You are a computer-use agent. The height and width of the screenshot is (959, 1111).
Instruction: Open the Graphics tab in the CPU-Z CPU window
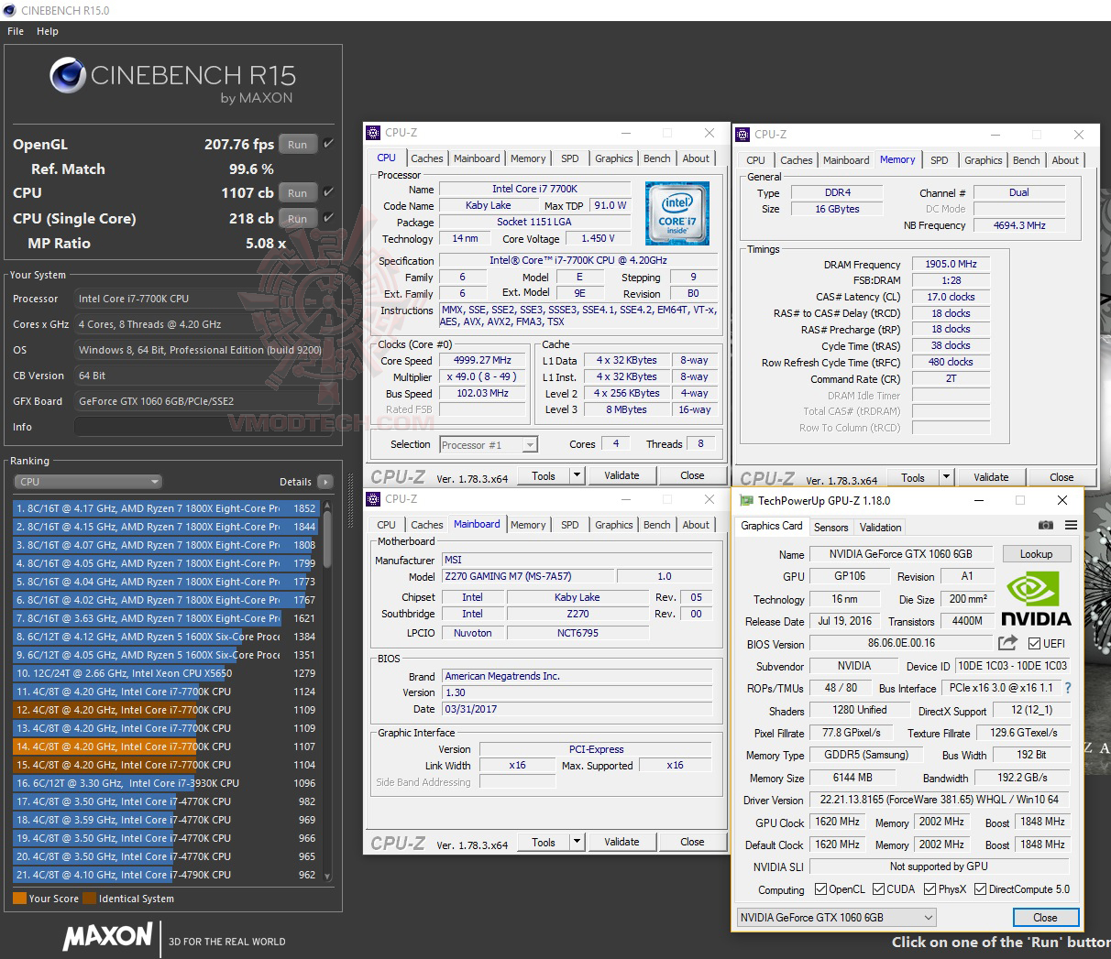[x=613, y=158]
